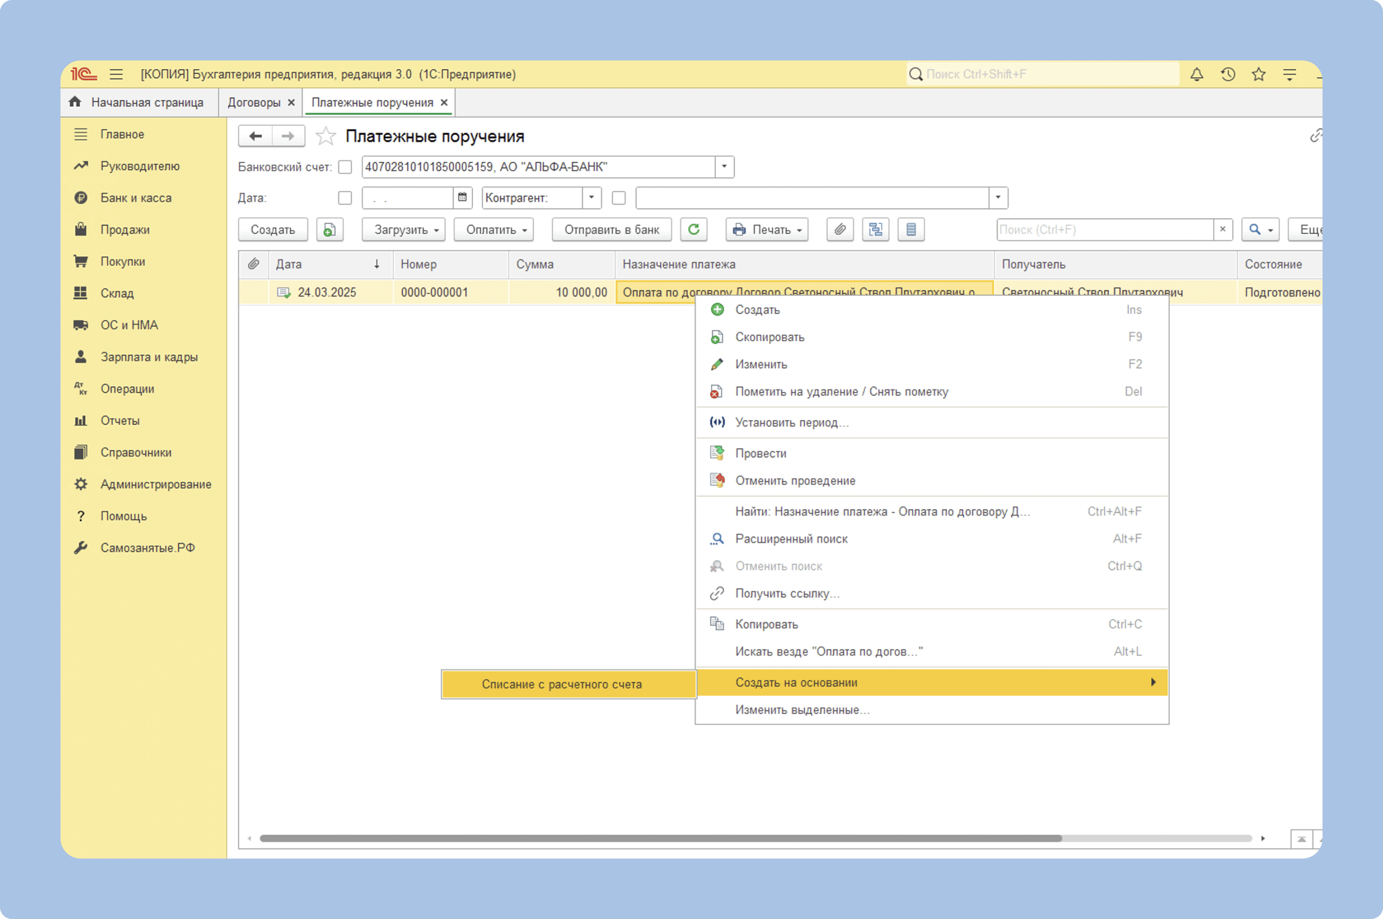This screenshot has height=919, width=1383.
Task: Choose Копировать in context menu
Action: (x=932, y=624)
